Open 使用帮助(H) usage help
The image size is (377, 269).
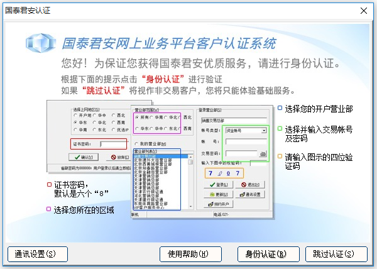pyautogui.click(x=190, y=254)
